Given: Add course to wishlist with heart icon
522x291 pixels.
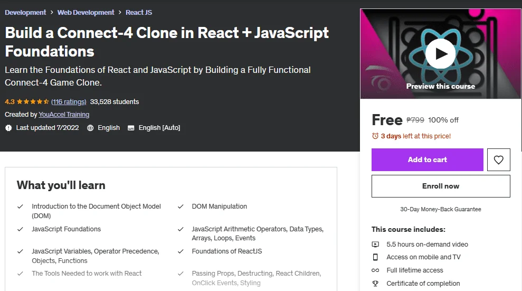Looking at the screenshot, I should [x=498, y=160].
